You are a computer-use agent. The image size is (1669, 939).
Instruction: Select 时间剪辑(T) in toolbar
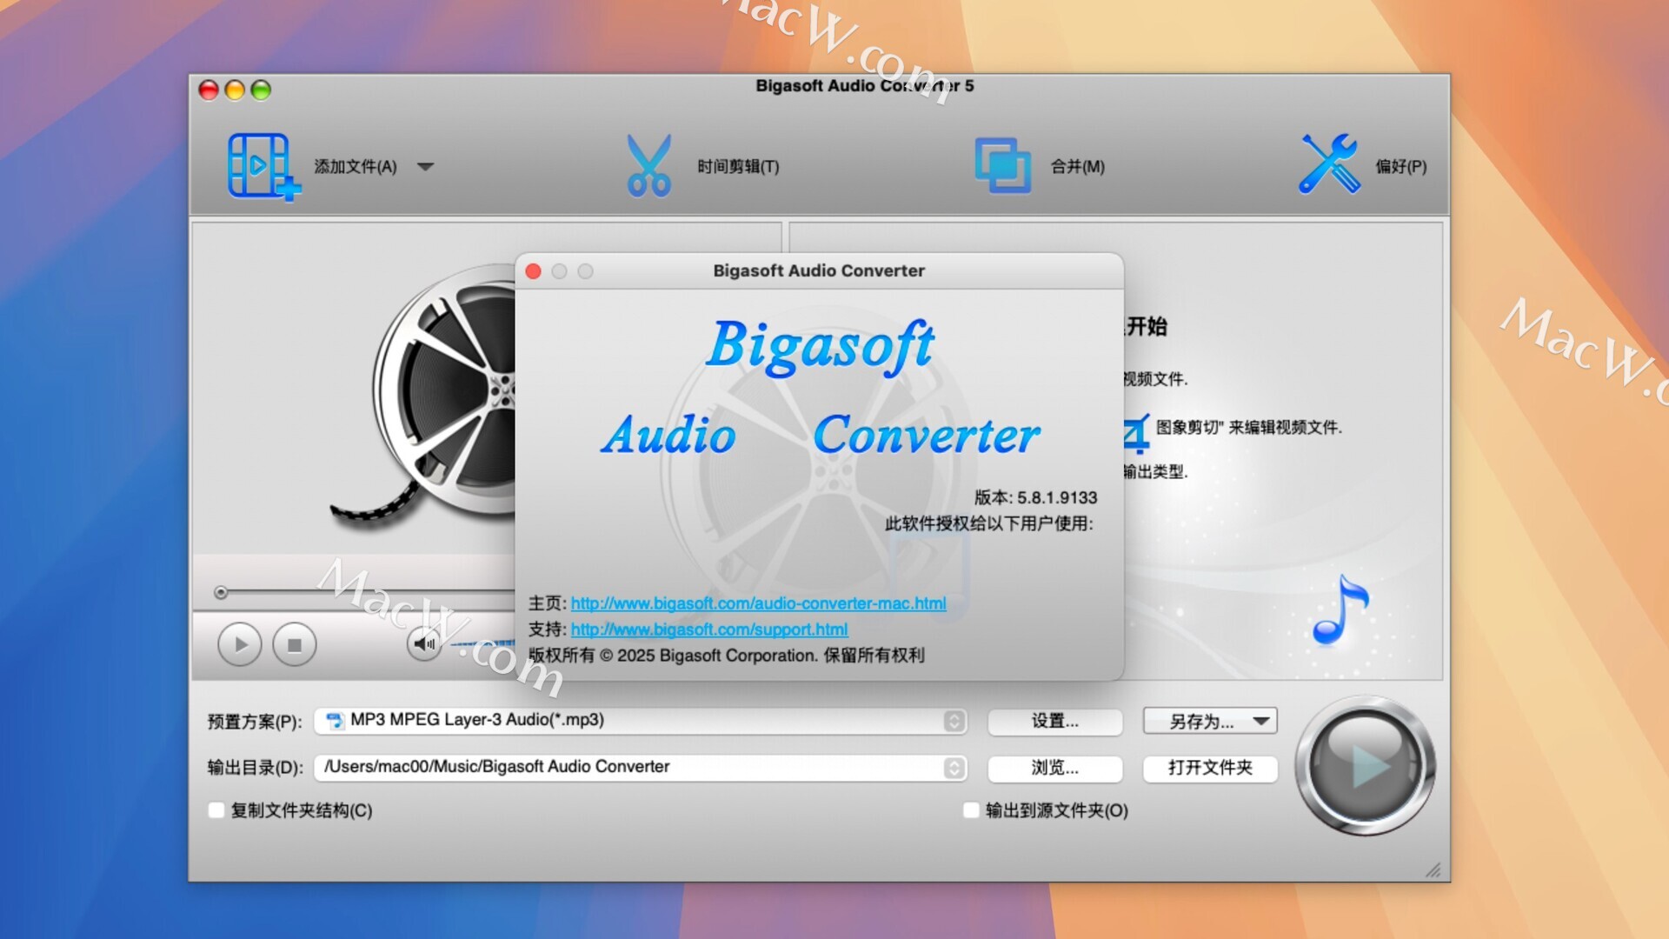(738, 167)
